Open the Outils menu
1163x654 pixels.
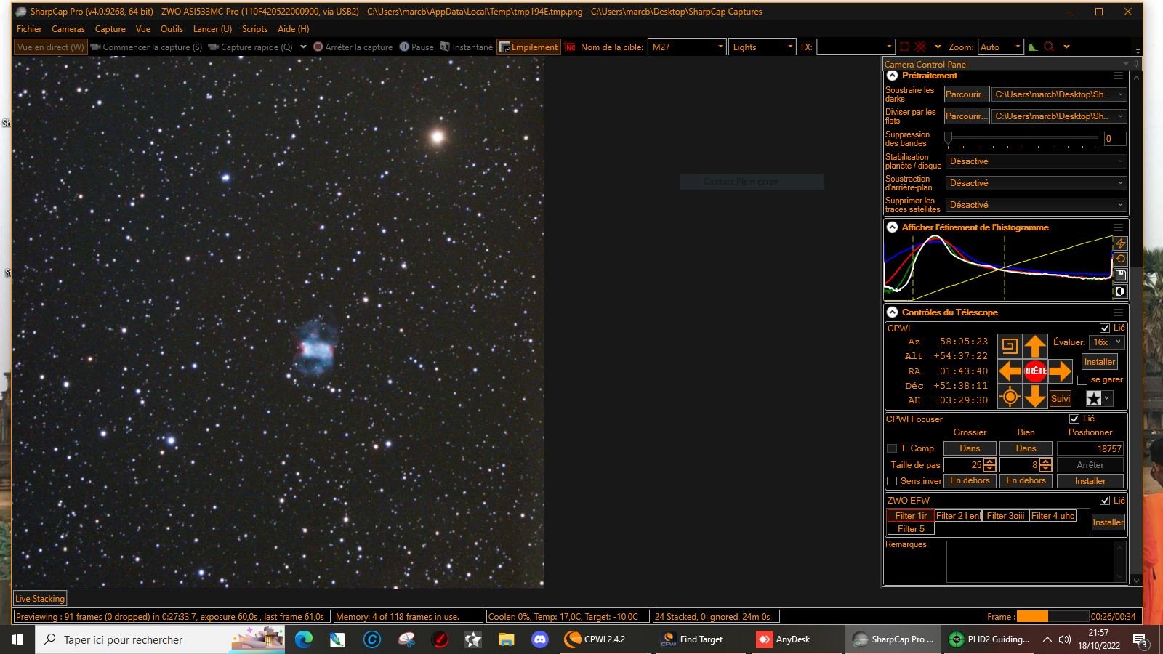click(x=172, y=29)
